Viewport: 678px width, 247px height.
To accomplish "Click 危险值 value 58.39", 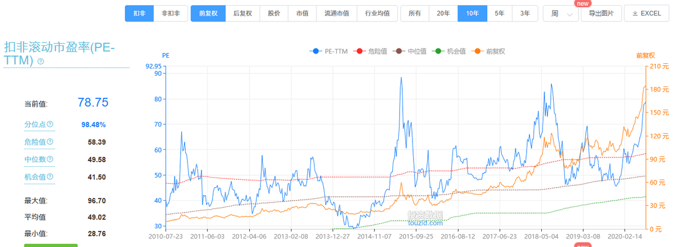I will [x=97, y=142].
